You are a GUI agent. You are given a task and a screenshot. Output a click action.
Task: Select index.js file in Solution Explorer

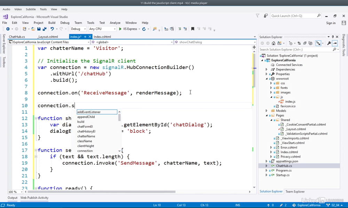[290, 102]
